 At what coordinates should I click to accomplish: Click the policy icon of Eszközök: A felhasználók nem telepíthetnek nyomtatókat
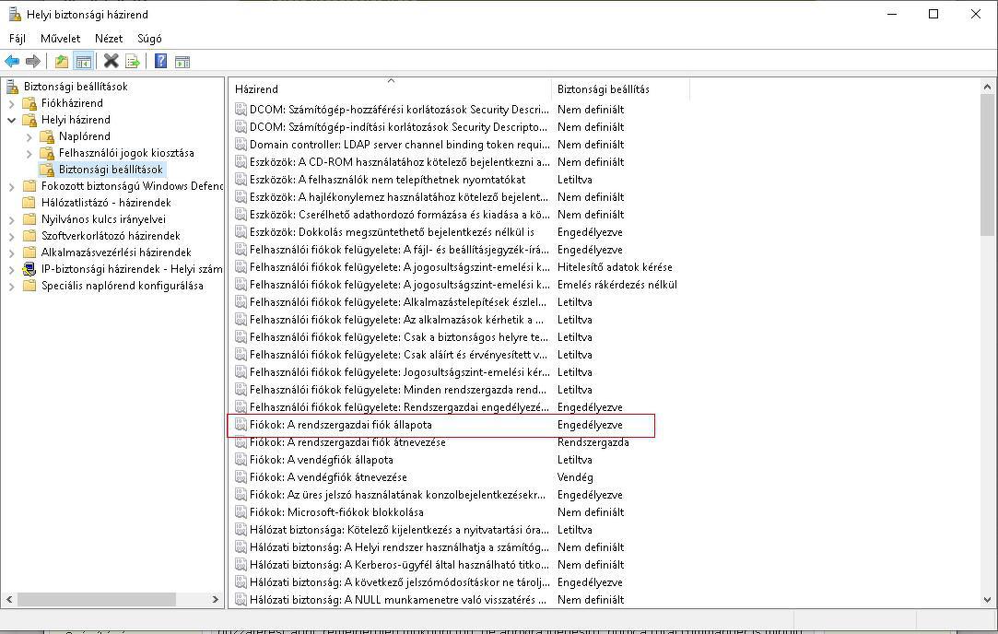click(241, 180)
